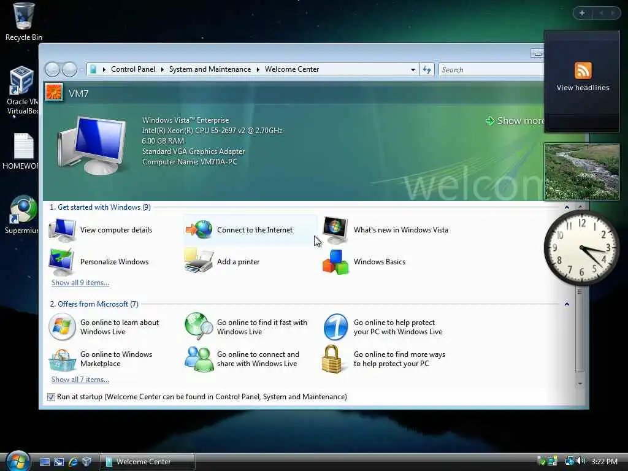628x471 pixels.
Task: Click the Windows Vista Enterprise text
Action: [185, 120]
